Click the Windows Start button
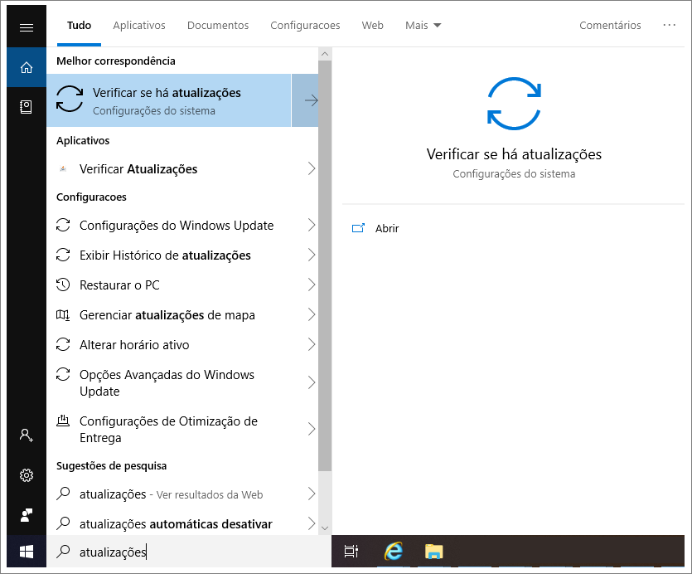 [27, 552]
